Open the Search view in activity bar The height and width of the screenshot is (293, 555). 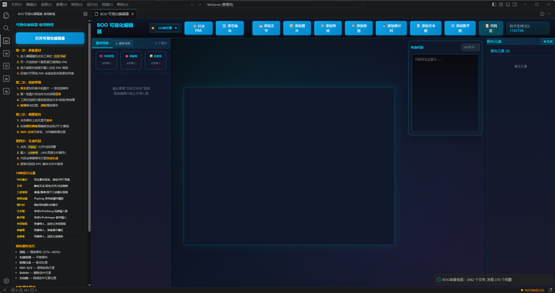pyautogui.click(x=6, y=28)
